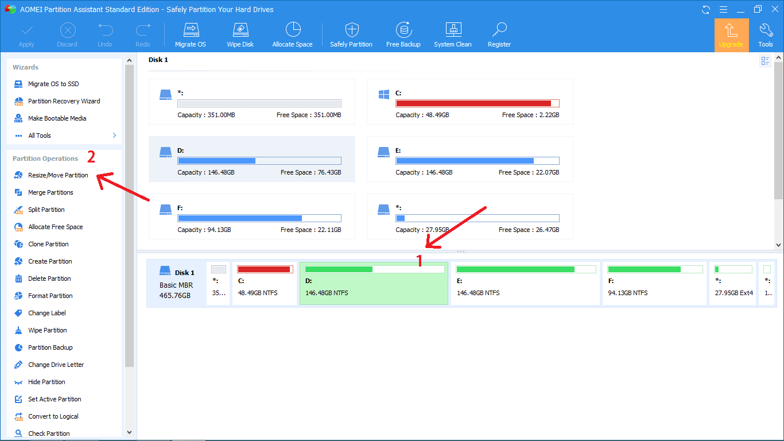
Task: Select Migrate OS to SSD wizard
Action: [x=53, y=84]
